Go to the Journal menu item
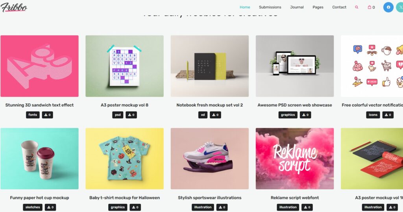403x212 pixels. click(297, 7)
